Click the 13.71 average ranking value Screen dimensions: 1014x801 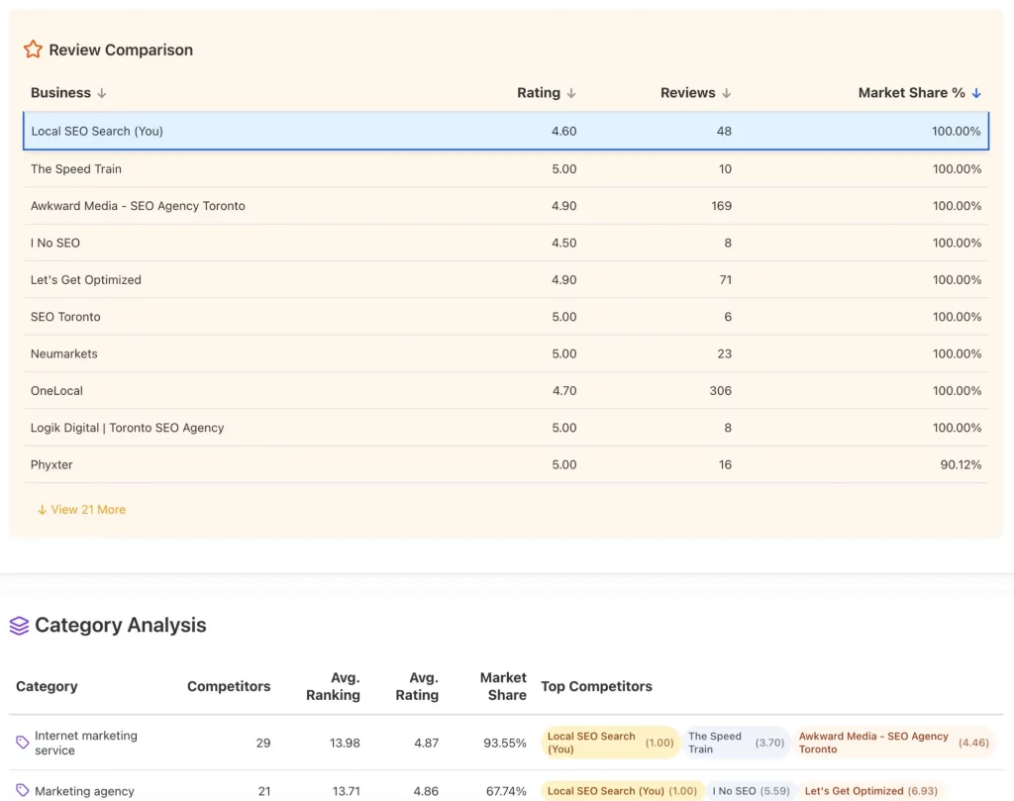point(346,791)
